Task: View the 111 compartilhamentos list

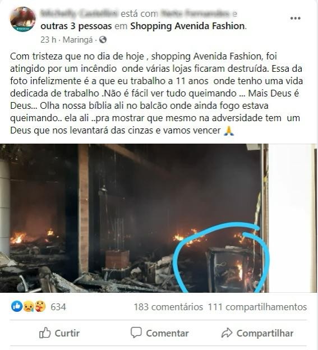Action: [257, 307]
